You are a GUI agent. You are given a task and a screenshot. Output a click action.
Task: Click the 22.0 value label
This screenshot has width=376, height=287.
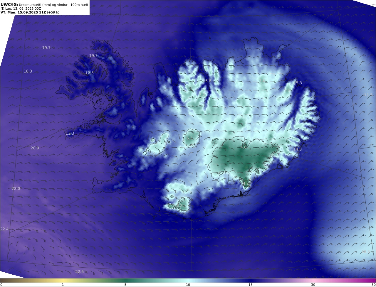tap(16, 188)
